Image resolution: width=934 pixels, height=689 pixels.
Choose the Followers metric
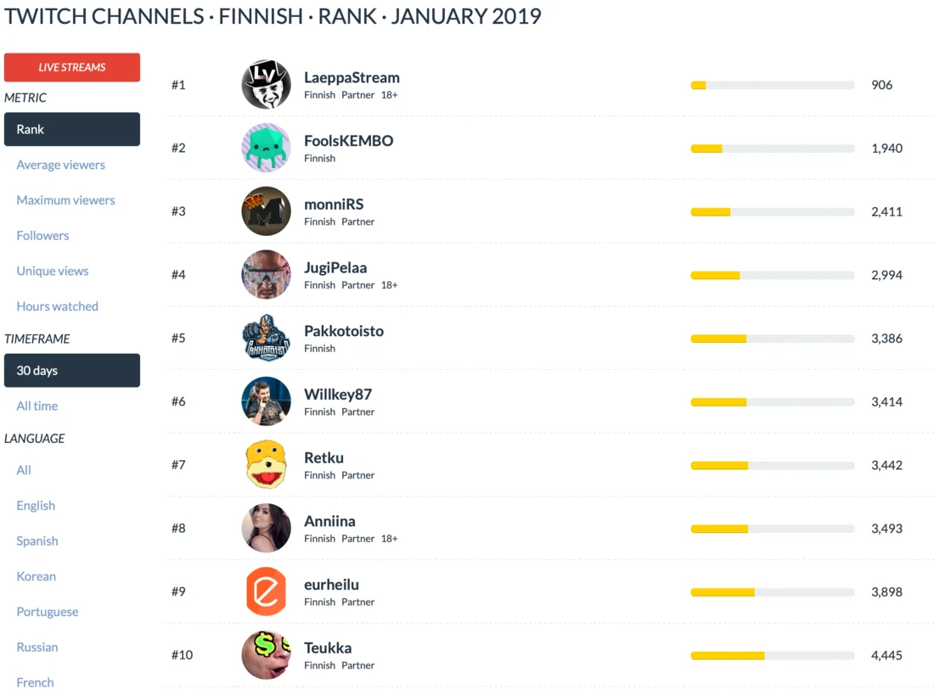point(43,236)
